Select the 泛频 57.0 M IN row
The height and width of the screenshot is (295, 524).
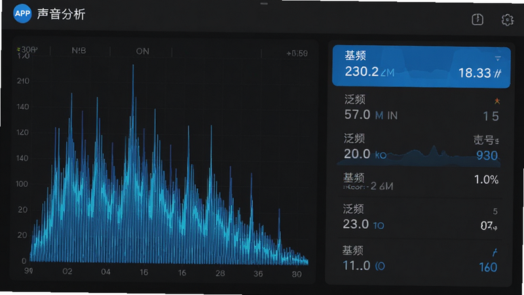point(421,108)
